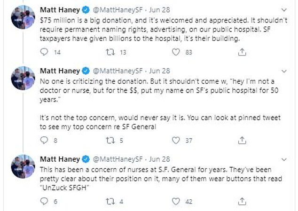
Task: Like the 'UnZuck SFGH' nurses tweet
Action: [x=177, y=201]
